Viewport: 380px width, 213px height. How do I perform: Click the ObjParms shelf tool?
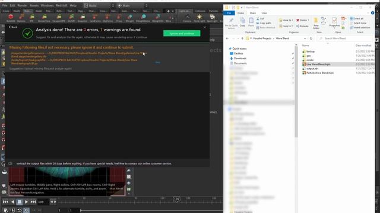pyautogui.click(x=108, y=18)
